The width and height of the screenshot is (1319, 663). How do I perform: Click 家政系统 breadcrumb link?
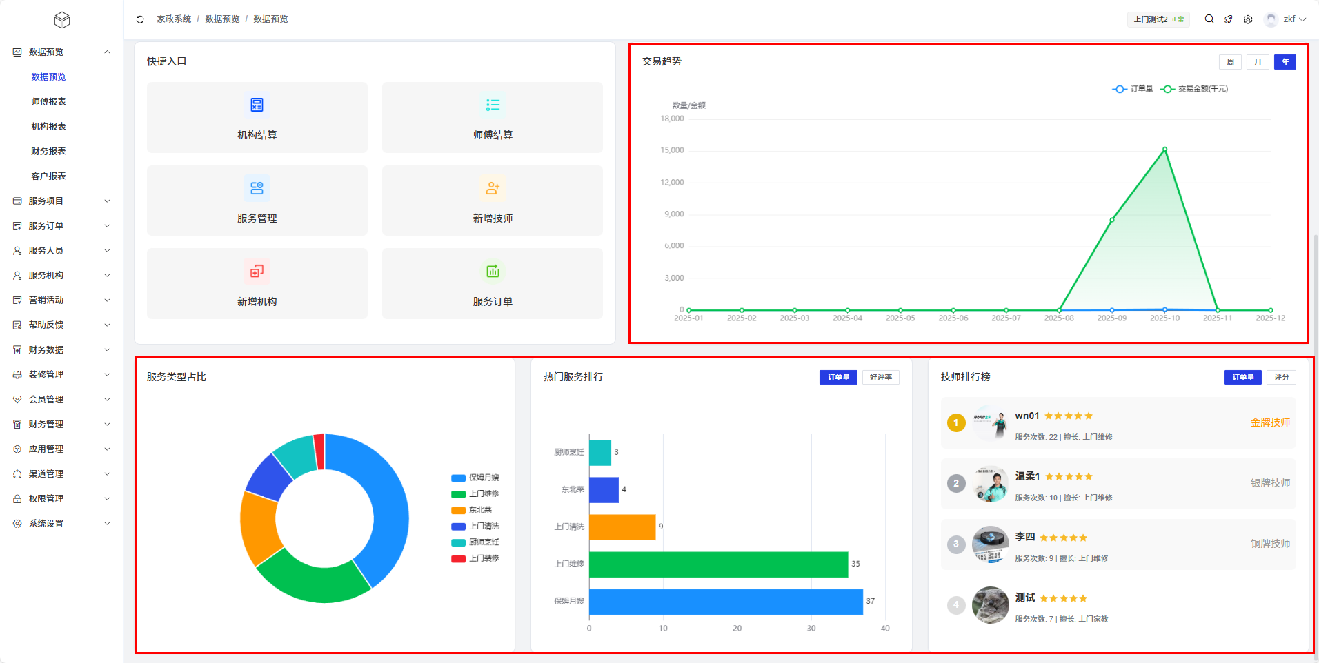tap(174, 19)
